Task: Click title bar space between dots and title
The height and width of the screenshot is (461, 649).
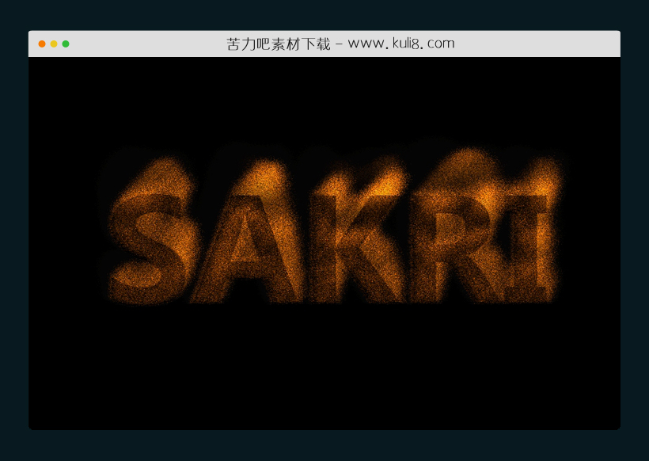Action: click(142, 44)
